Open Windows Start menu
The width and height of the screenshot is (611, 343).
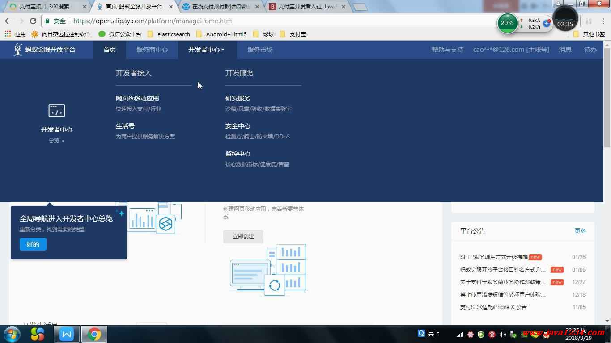pos(12,334)
